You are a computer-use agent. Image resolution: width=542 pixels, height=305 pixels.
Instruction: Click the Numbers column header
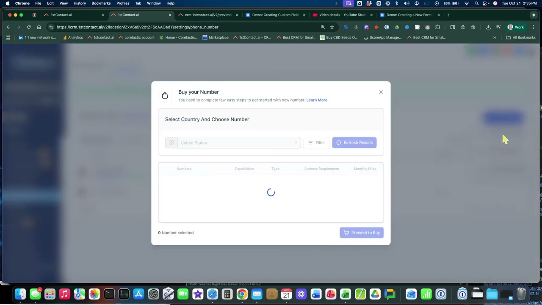(184, 169)
